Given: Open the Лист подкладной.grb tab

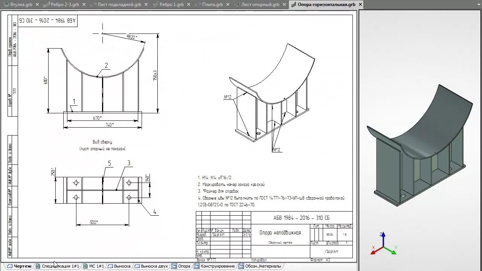Looking at the screenshot, I should 119,5.
